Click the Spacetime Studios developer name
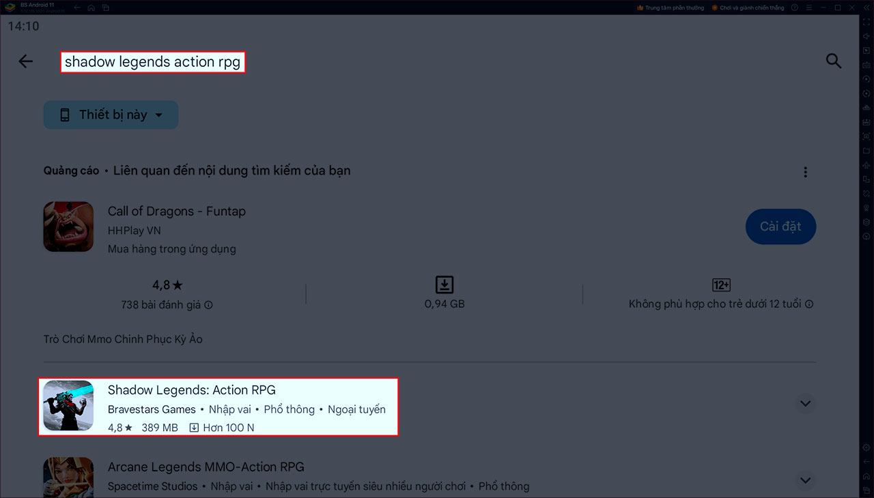The image size is (874, 498). click(152, 486)
